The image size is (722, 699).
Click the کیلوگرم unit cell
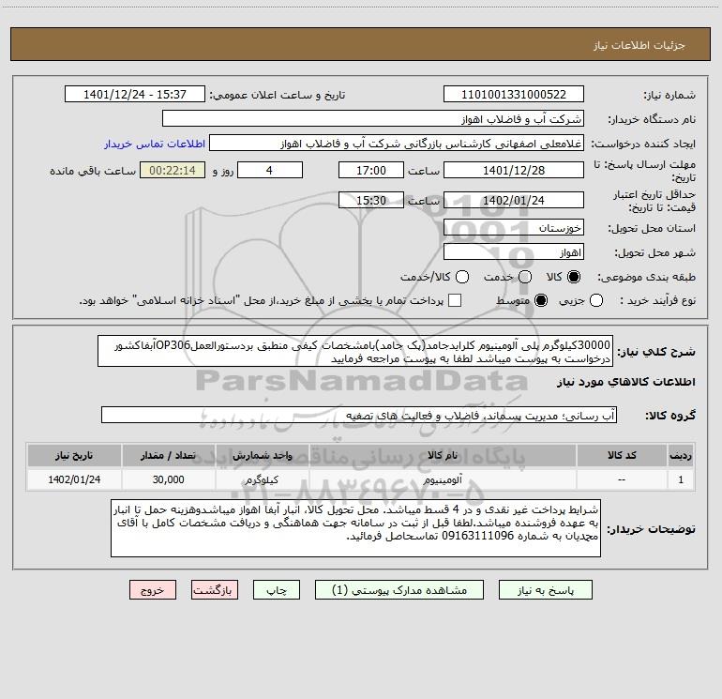click(x=262, y=479)
